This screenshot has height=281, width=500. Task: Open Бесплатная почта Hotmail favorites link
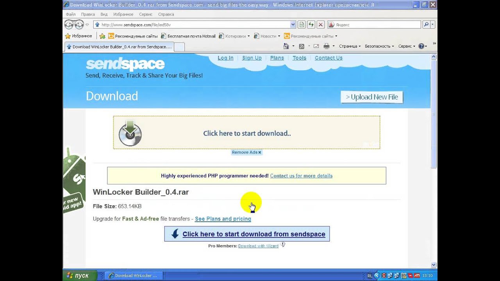tap(188, 36)
